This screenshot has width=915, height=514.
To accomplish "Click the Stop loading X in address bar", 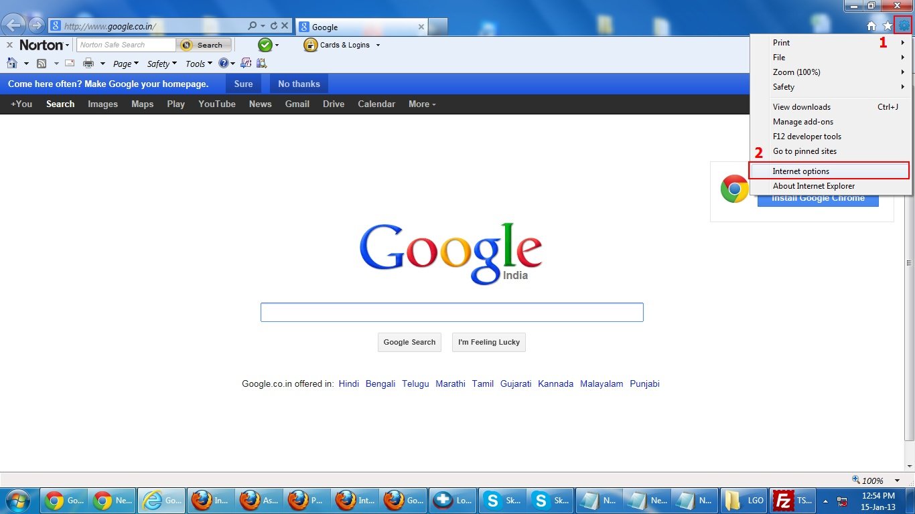I will coord(285,26).
